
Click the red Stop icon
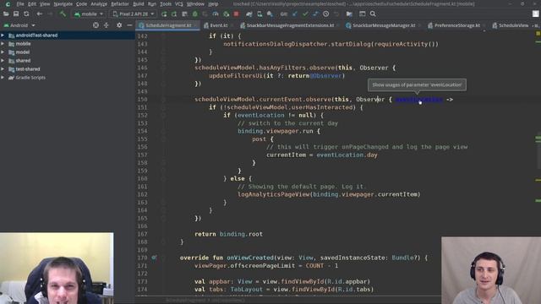(x=237, y=14)
